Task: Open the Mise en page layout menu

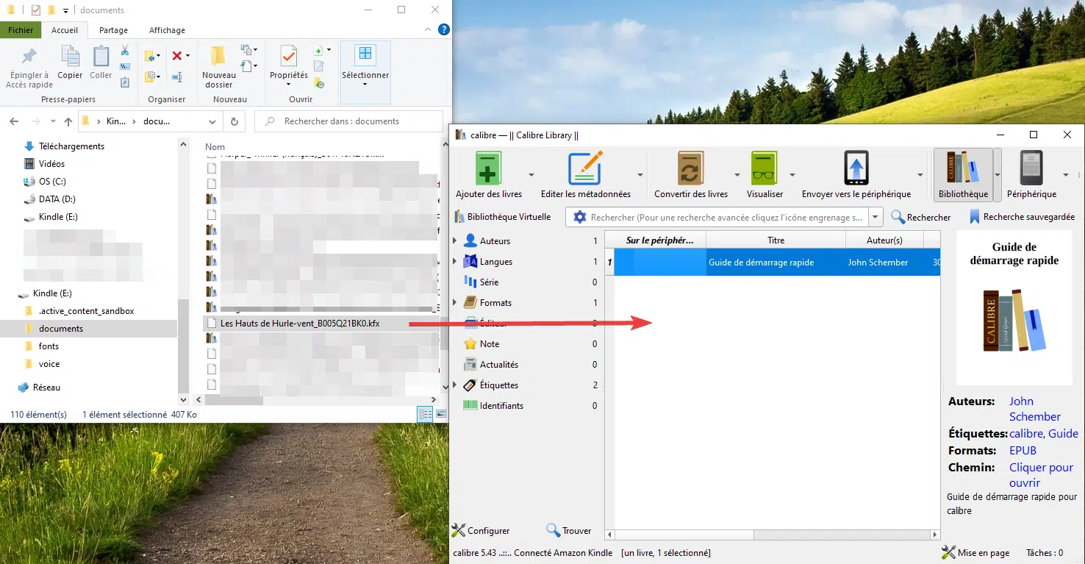Action: point(975,552)
